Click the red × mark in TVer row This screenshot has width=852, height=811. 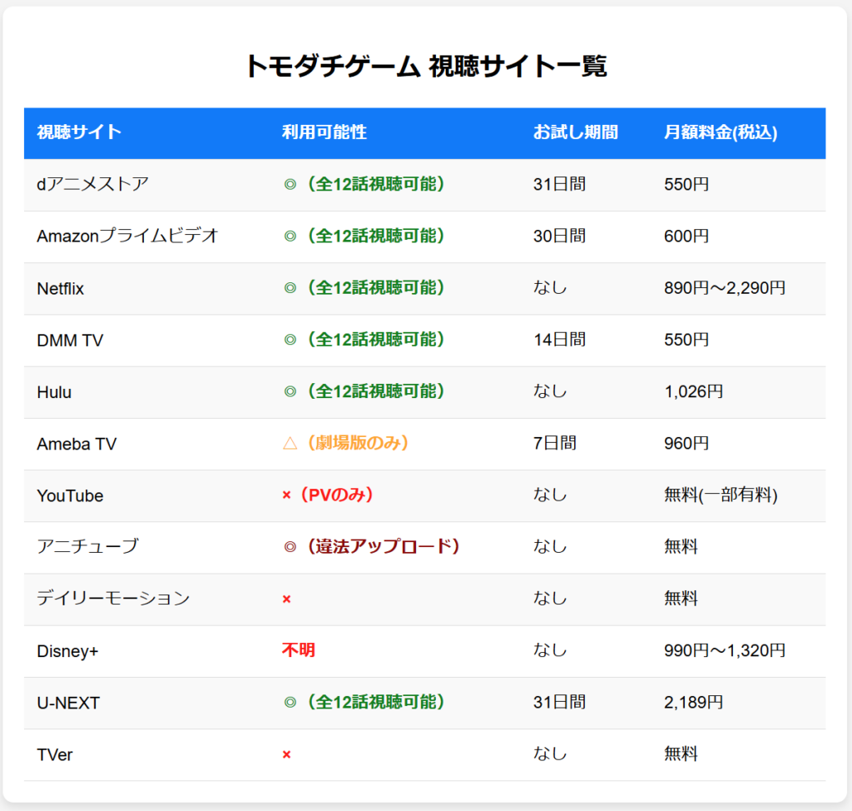tap(287, 754)
